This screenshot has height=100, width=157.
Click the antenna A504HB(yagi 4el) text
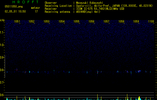[x=88, y=12]
